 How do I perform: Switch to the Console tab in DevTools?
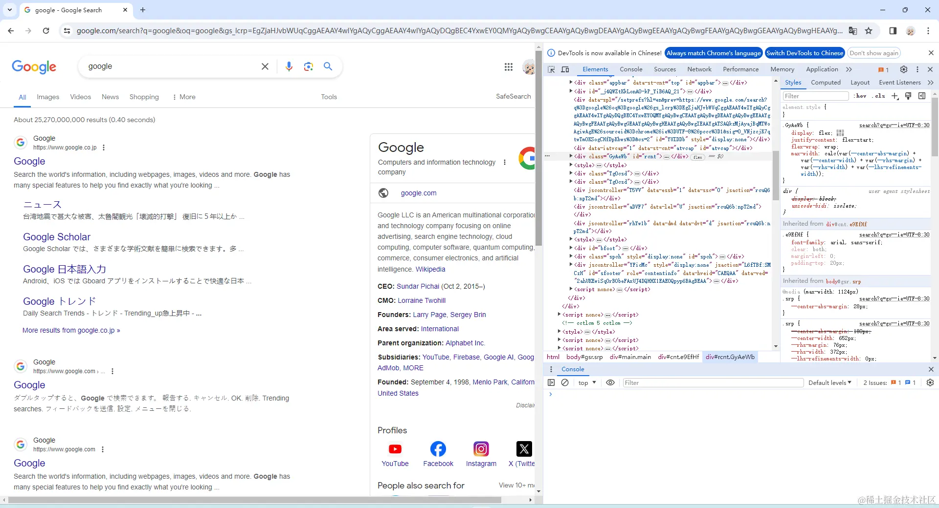(x=631, y=69)
